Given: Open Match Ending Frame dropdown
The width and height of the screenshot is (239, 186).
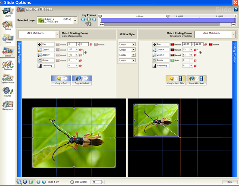Looking at the screenshot, I should [x=234, y=35].
